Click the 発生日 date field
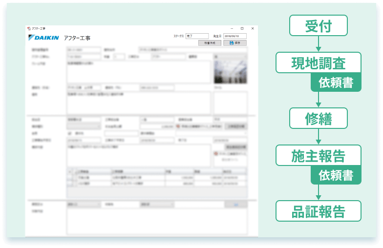Viewport: 383px width, 248px height. click(x=234, y=36)
